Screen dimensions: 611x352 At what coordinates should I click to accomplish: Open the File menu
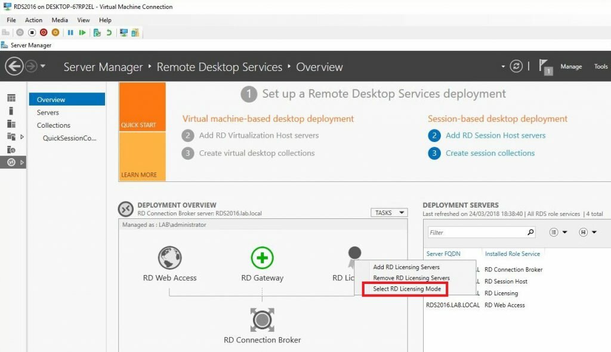11,20
